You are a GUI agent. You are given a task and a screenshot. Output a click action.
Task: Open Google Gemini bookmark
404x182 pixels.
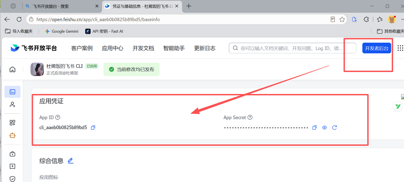pos(61,31)
